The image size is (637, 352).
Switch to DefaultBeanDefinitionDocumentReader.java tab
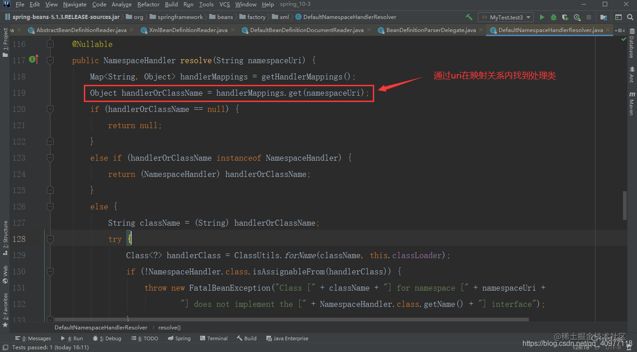click(307, 30)
